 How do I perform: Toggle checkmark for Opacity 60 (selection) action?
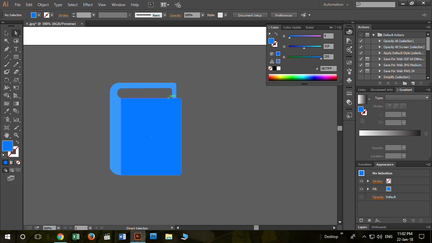point(361,41)
